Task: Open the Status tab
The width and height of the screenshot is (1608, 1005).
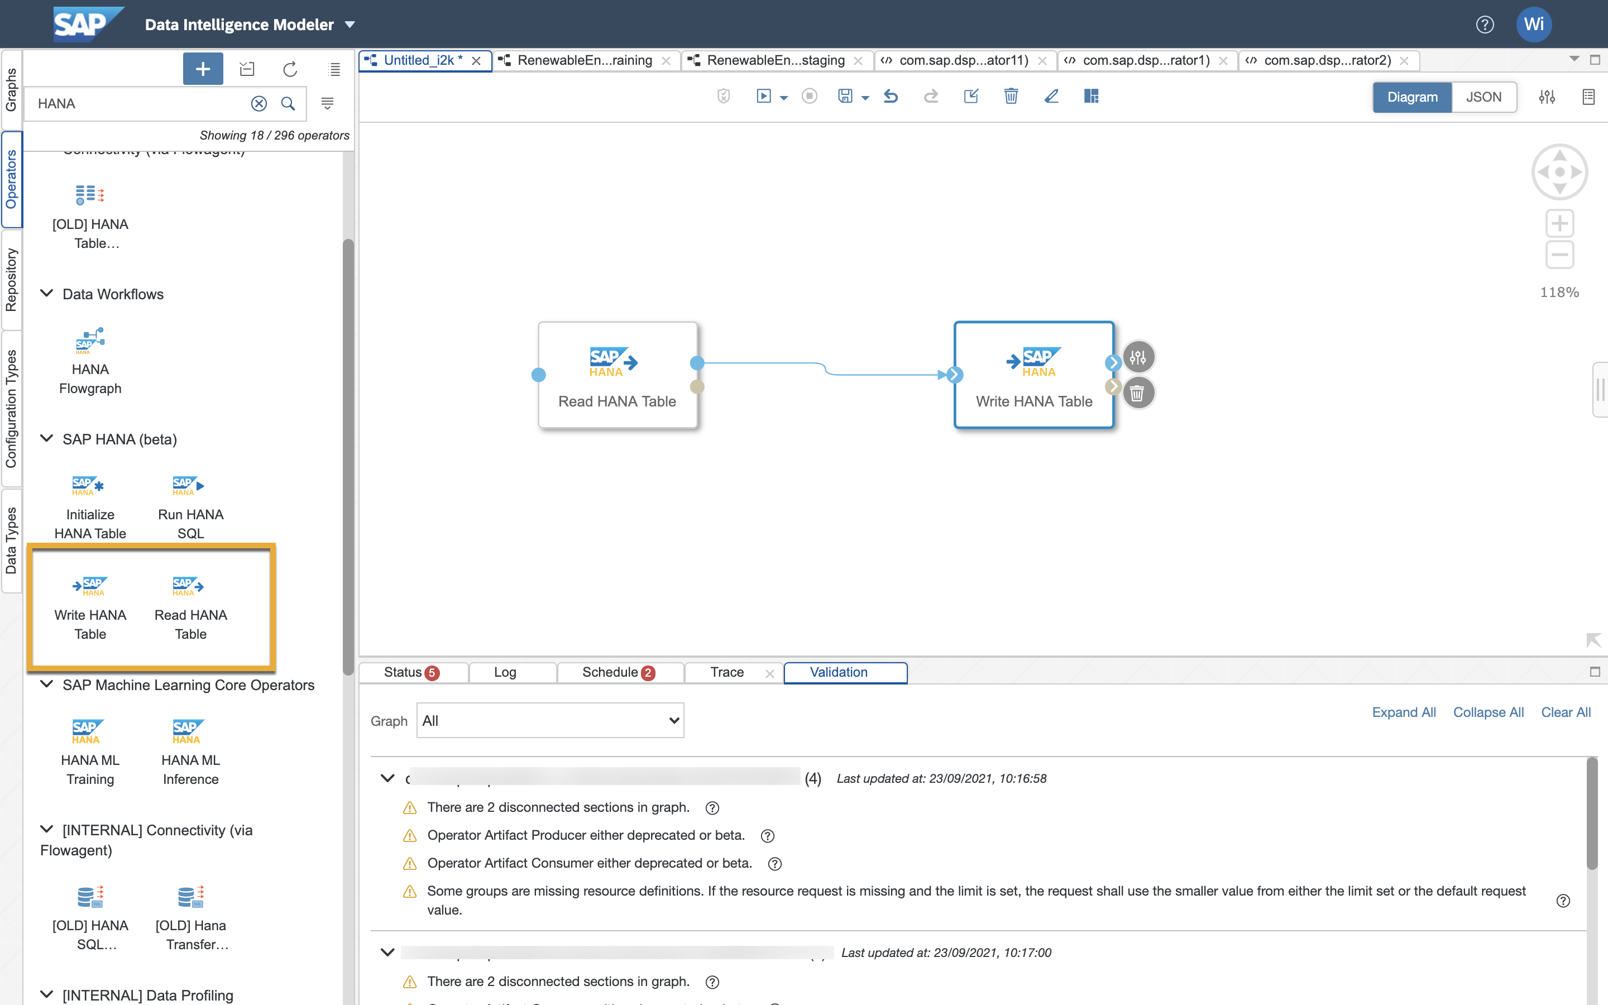Action: (x=413, y=673)
